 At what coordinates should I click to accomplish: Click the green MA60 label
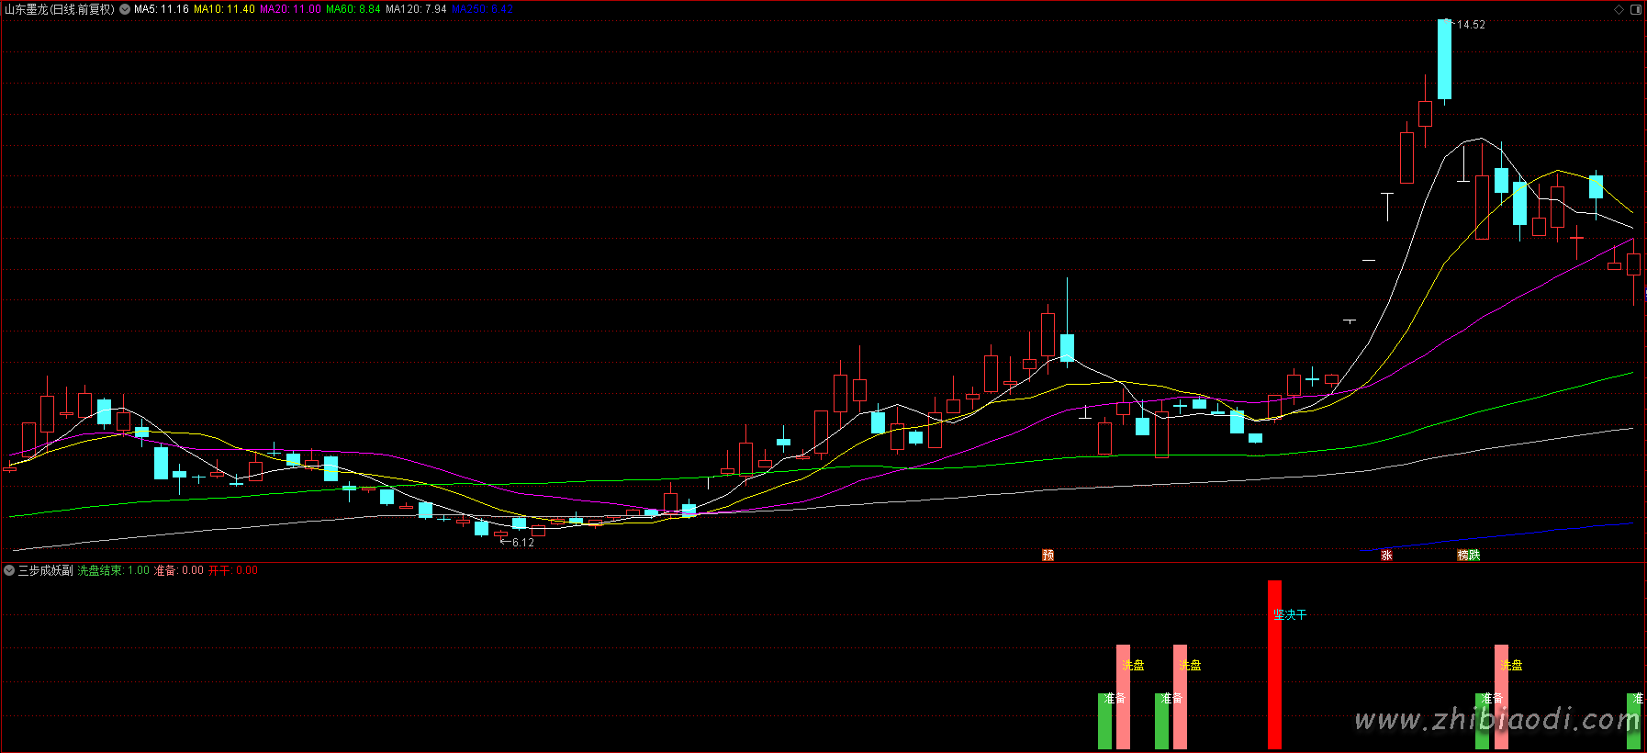[x=353, y=9]
